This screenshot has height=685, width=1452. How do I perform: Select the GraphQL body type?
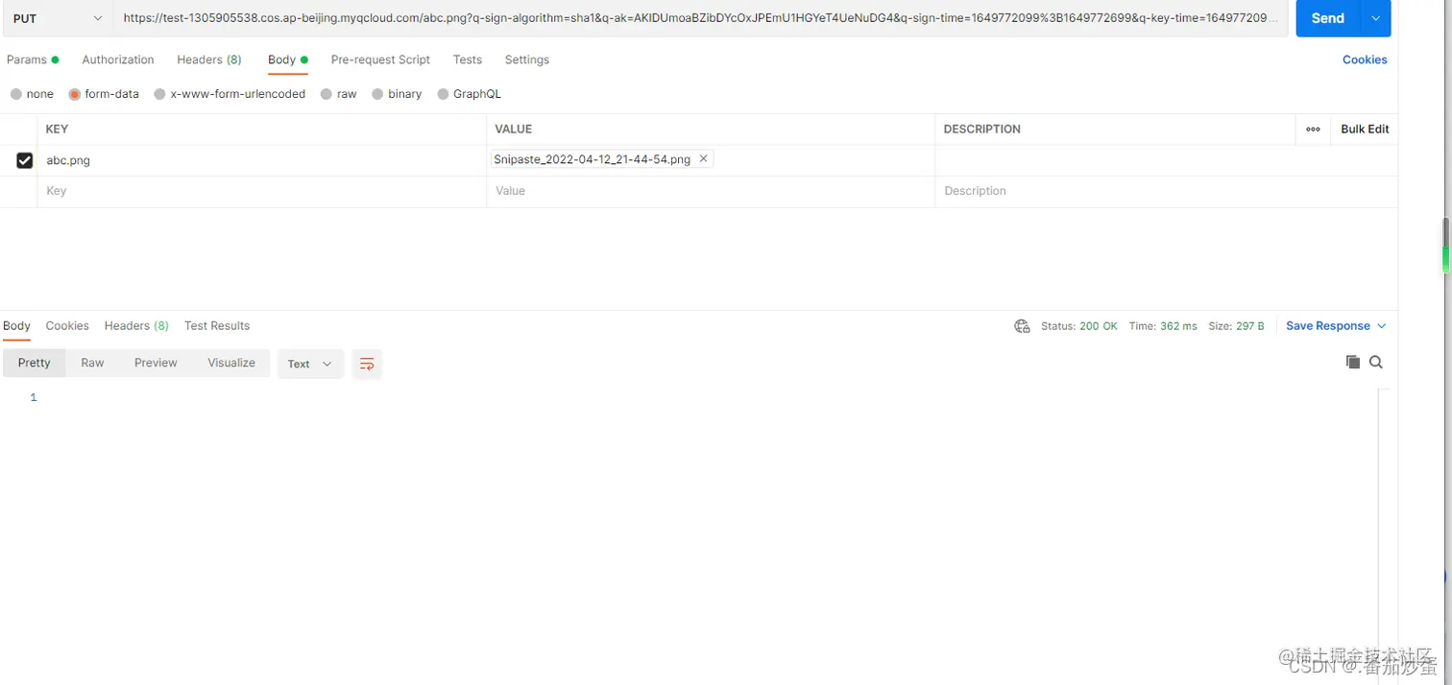coord(469,94)
